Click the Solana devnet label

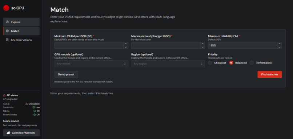[x=11, y=121]
